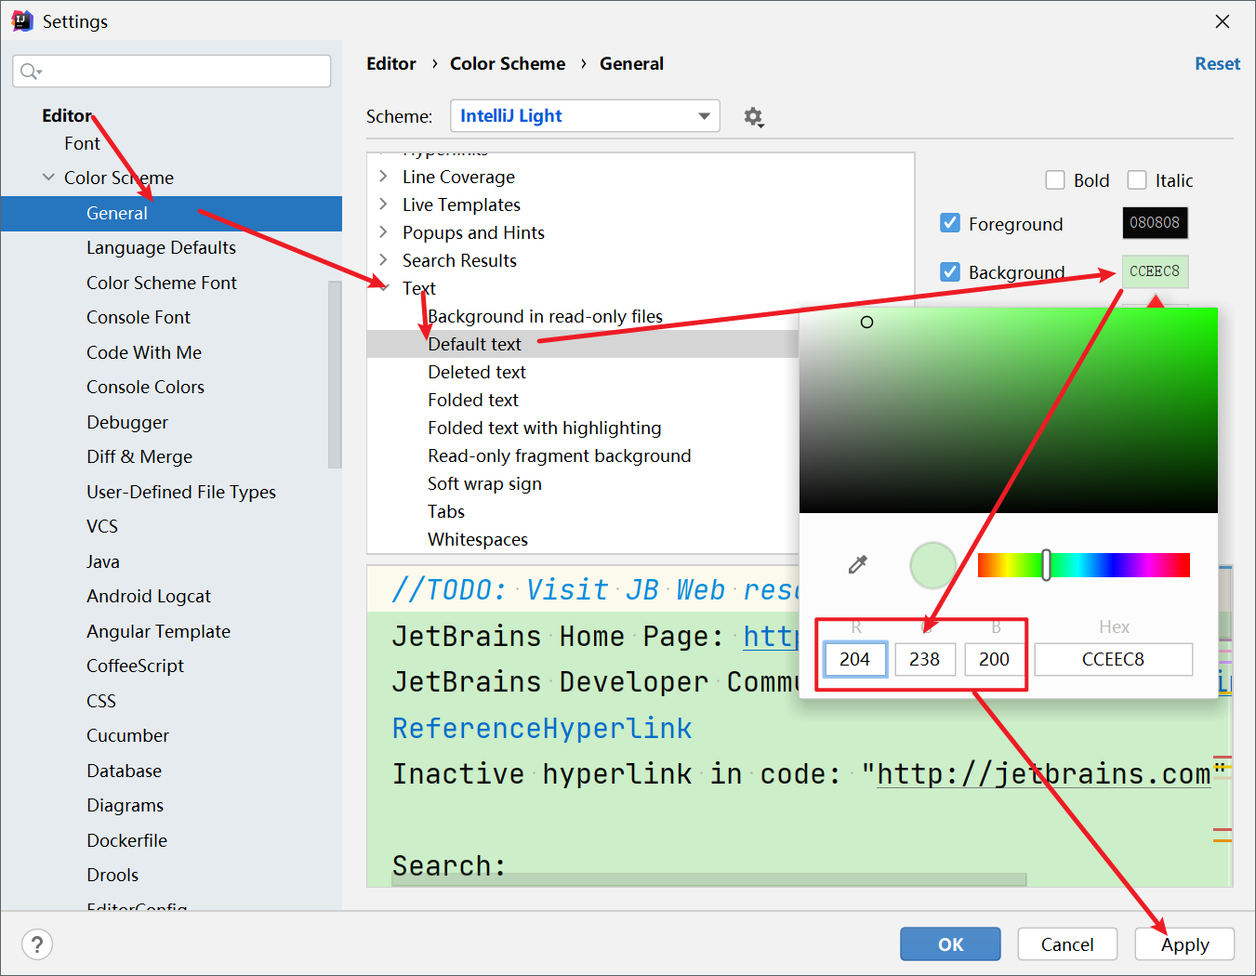Select Background in read-only files

tap(546, 316)
